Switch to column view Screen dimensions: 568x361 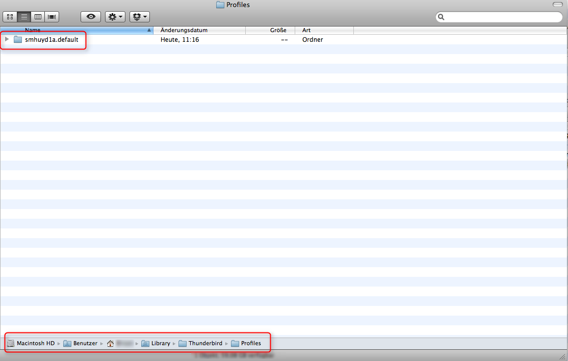pos(38,17)
